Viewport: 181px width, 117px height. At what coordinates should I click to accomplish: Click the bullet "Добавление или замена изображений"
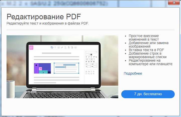(x=148, y=45)
